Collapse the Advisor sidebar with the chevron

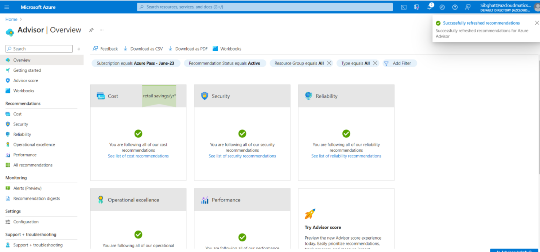[x=79, y=48]
